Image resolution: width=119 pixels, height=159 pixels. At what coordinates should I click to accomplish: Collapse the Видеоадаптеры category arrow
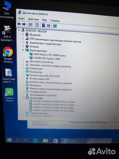(x=23, y=50)
